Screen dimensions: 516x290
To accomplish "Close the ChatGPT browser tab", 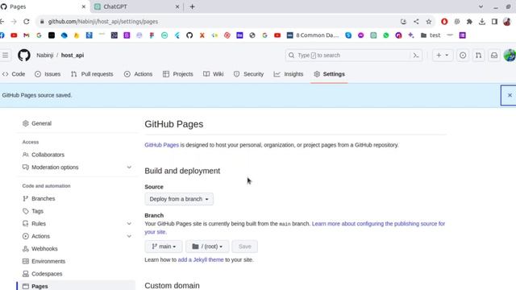I will pyautogui.click(x=177, y=6).
